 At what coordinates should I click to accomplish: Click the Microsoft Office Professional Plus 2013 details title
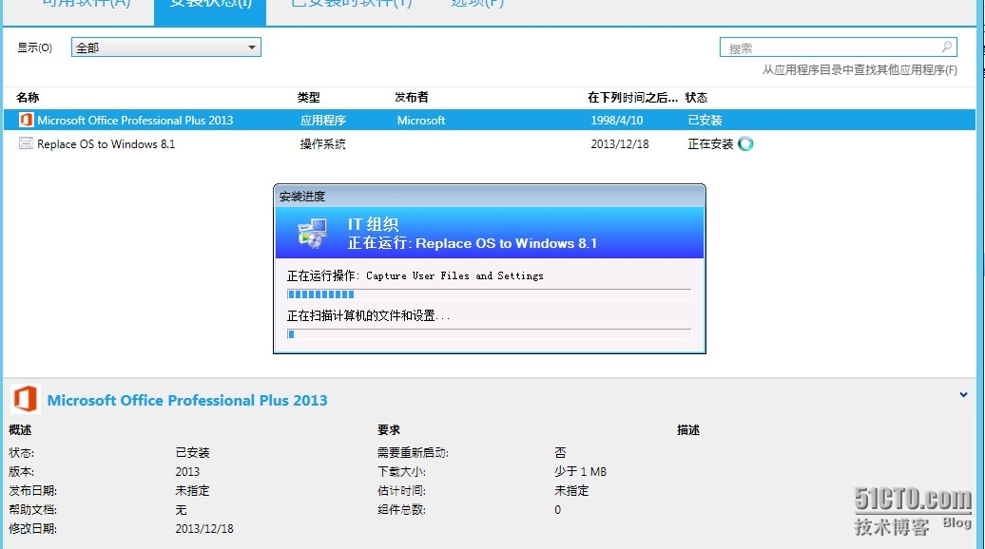tap(187, 400)
